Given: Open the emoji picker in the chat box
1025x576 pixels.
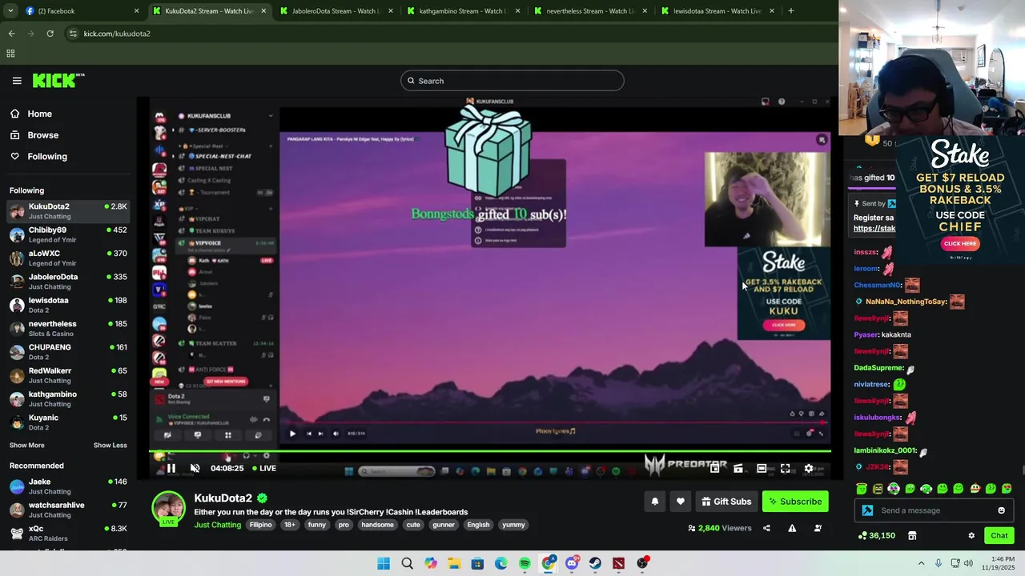Looking at the screenshot, I should coord(1001,510).
